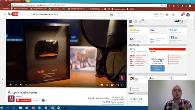Click the Facebook authorization button
The image size is (195, 110).
pos(157,68)
